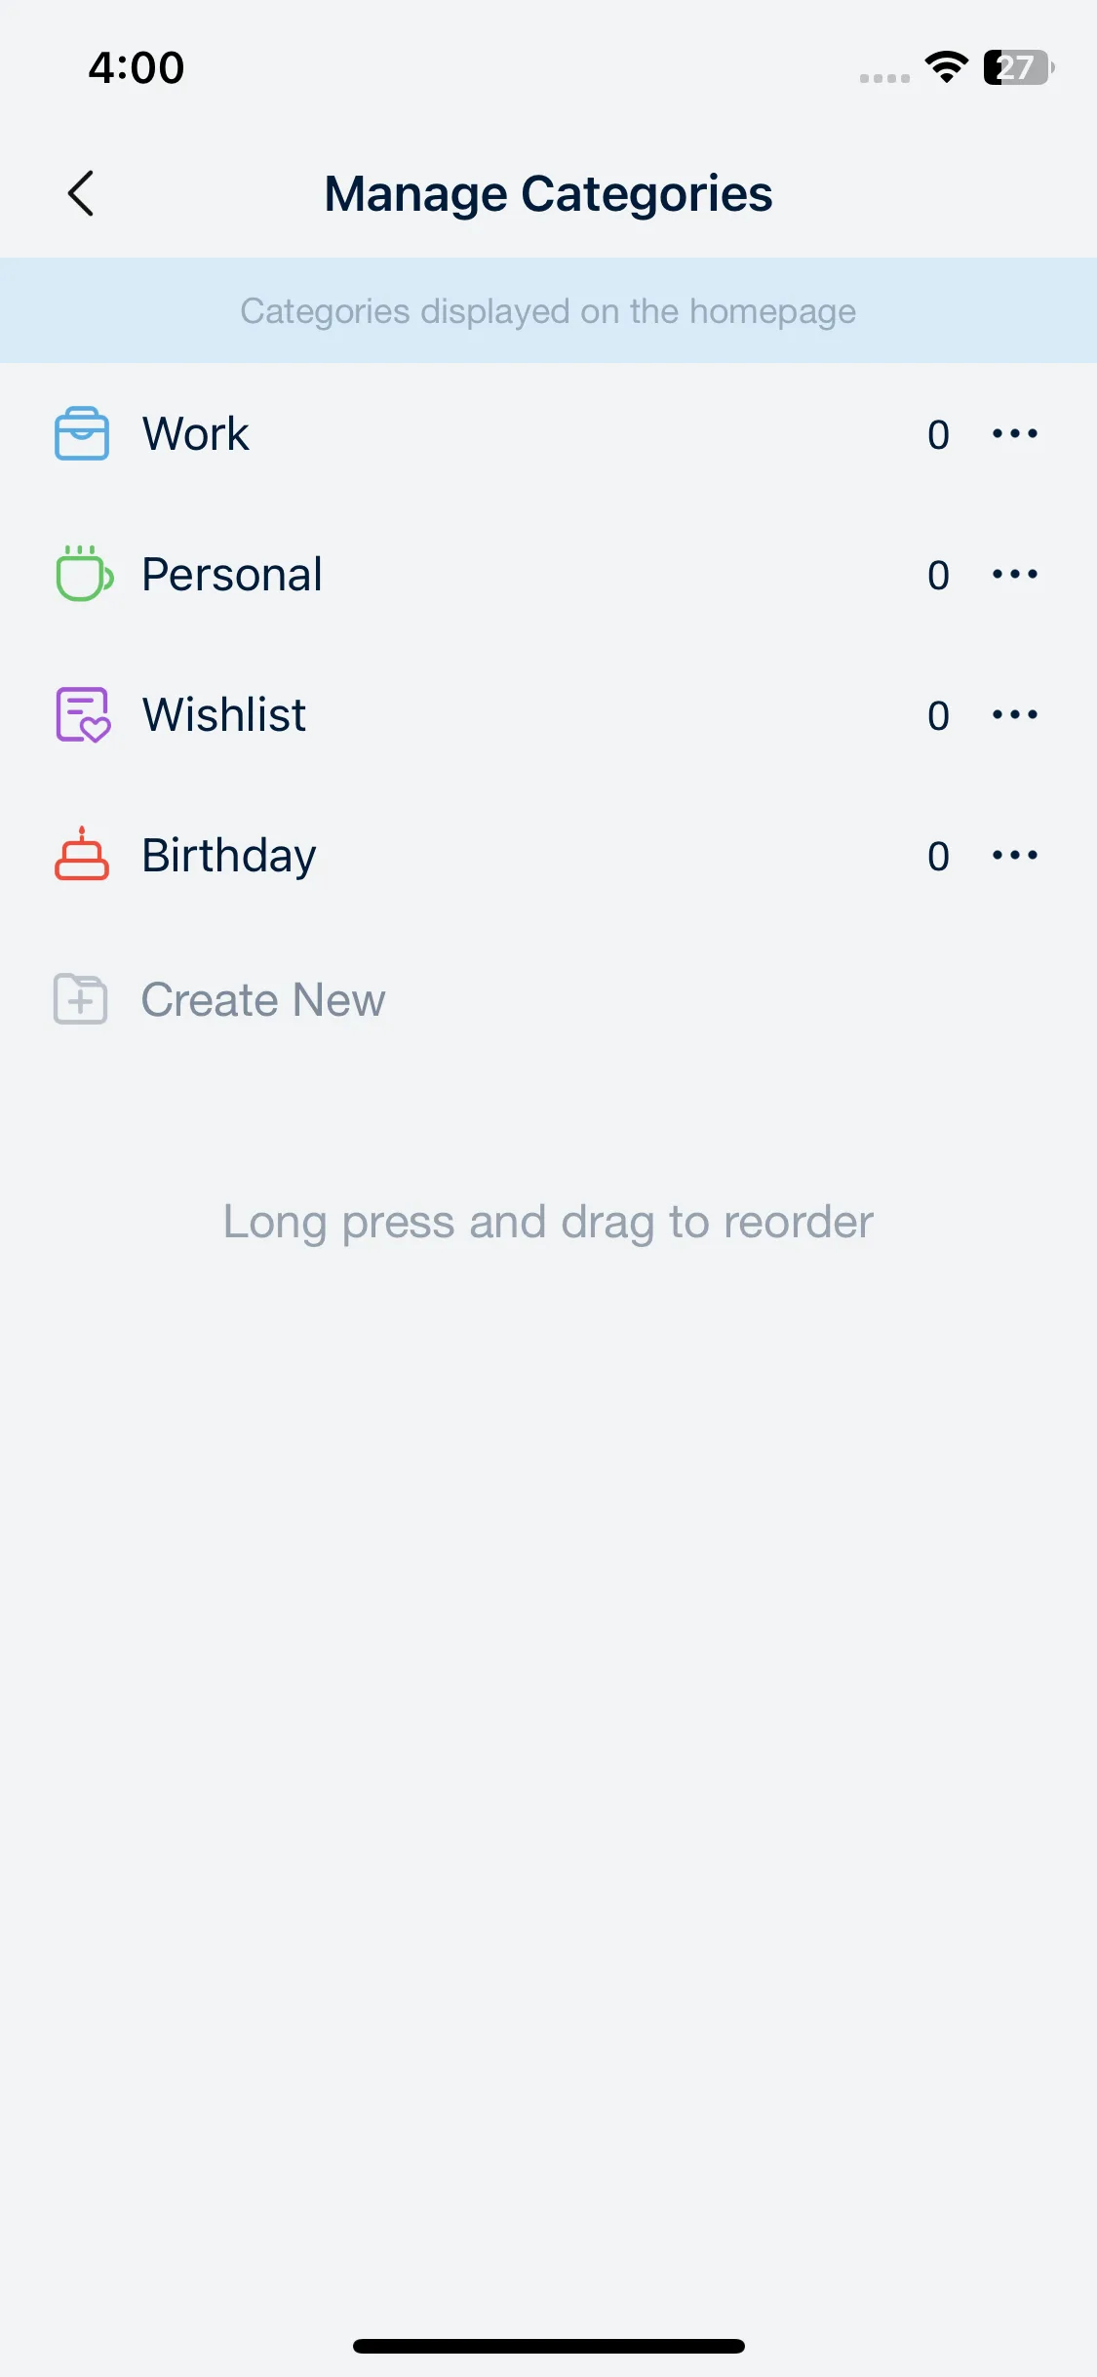Tap the blue Work briefcase icon
Screen dimensions: 1097x2377
coord(82,433)
